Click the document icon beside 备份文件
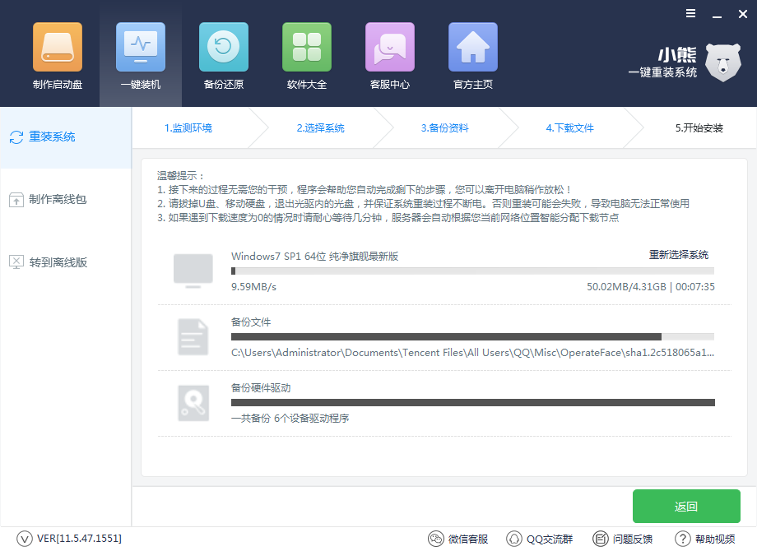This screenshot has height=551, width=757. pyautogui.click(x=193, y=337)
